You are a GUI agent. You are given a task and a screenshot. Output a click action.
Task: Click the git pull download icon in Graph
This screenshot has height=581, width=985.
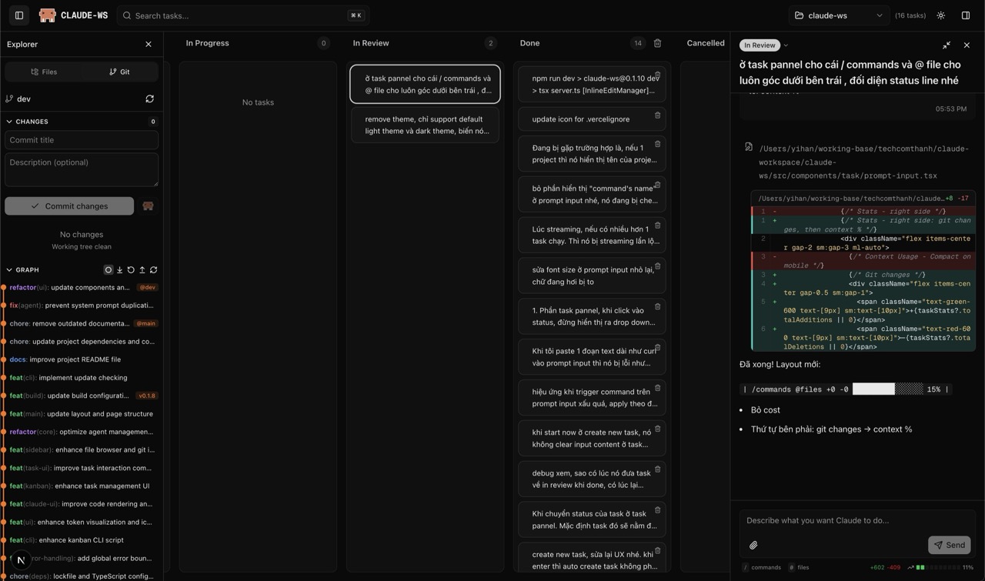pos(119,270)
